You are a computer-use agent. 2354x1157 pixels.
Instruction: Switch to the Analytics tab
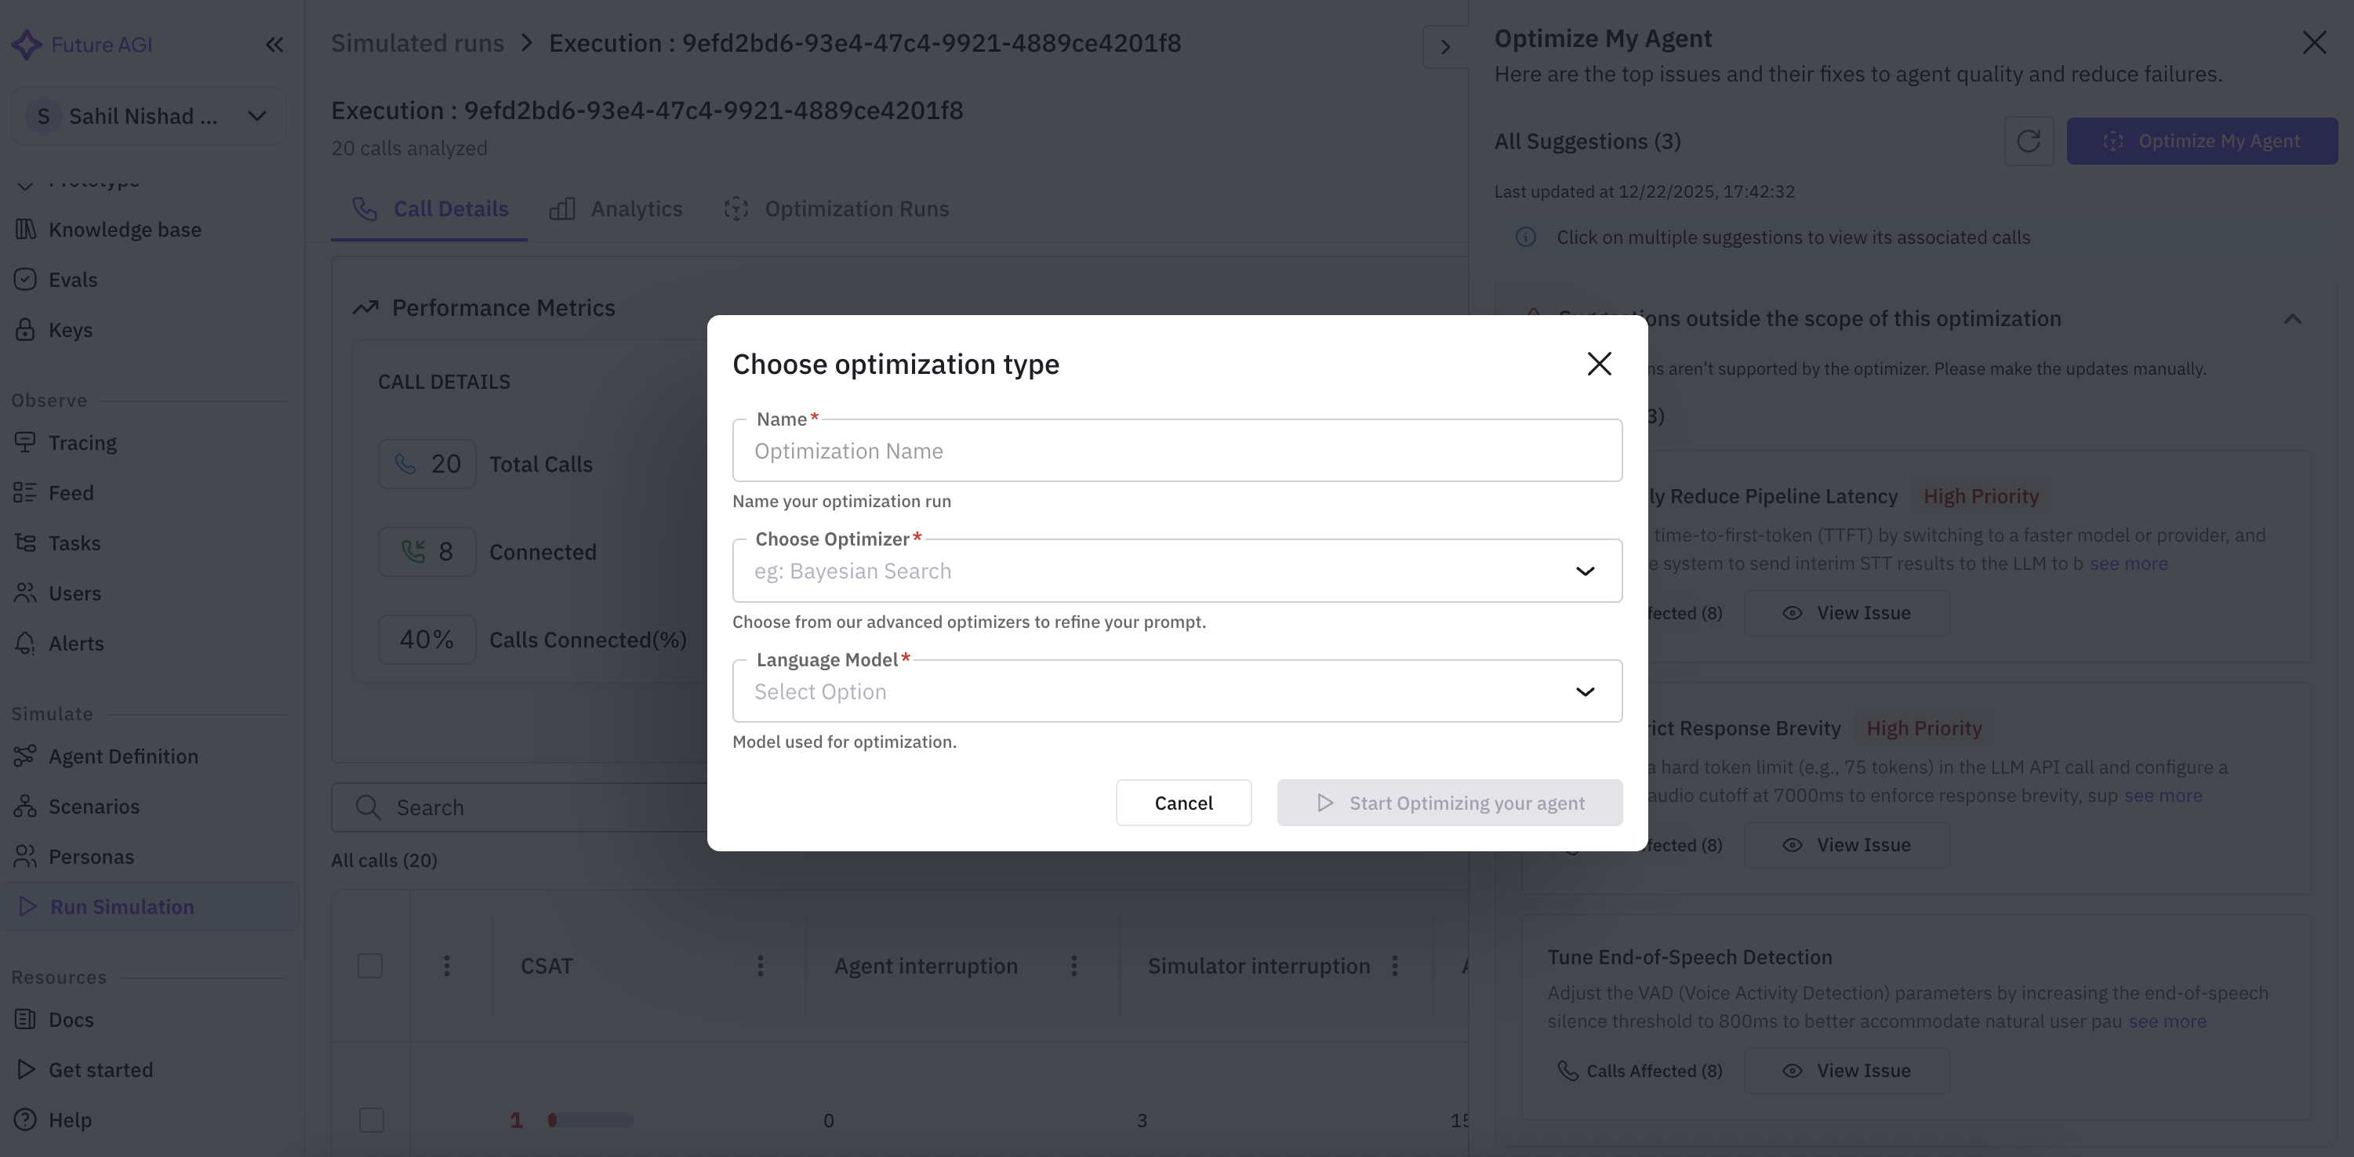pyautogui.click(x=636, y=209)
